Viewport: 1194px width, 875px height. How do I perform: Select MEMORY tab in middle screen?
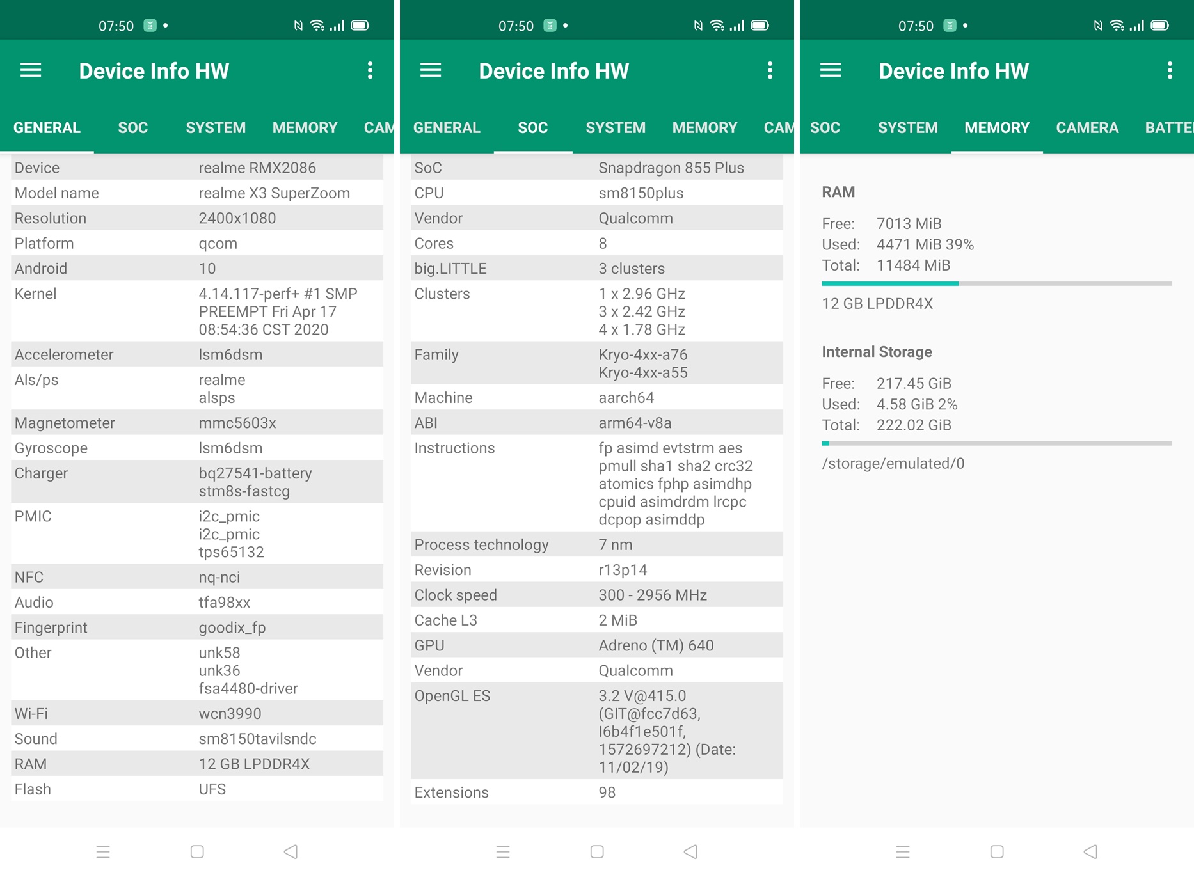tap(704, 128)
